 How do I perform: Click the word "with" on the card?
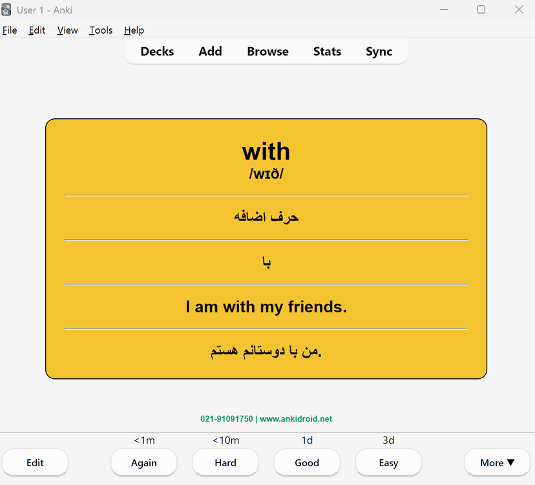(x=266, y=151)
